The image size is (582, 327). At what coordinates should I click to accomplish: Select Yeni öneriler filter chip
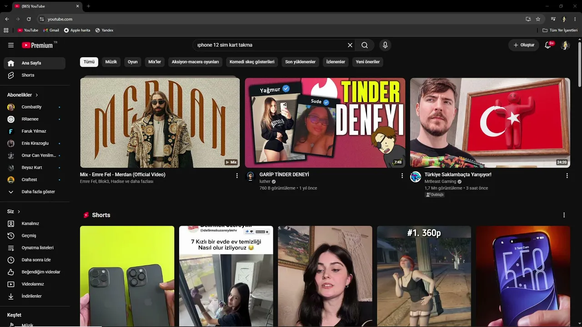pos(368,62)
